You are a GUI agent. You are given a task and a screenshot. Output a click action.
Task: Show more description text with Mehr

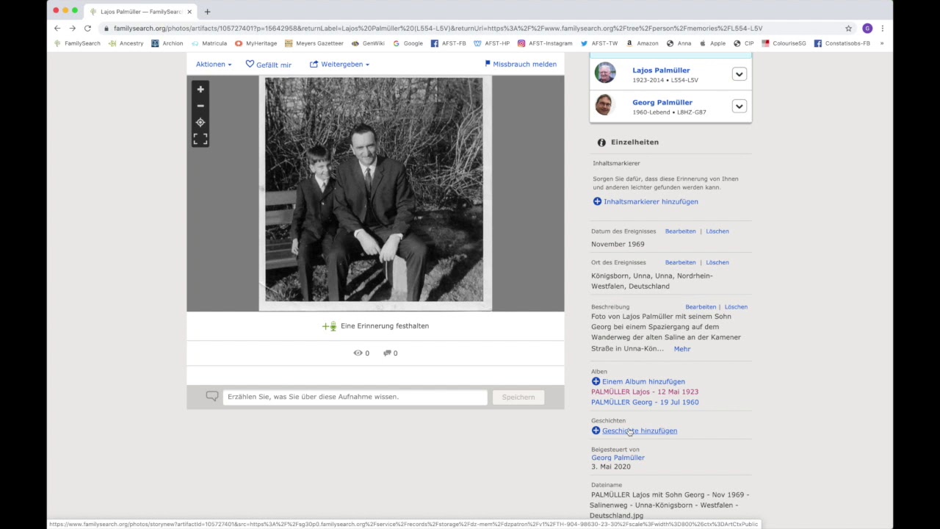(x=682, y=349)
